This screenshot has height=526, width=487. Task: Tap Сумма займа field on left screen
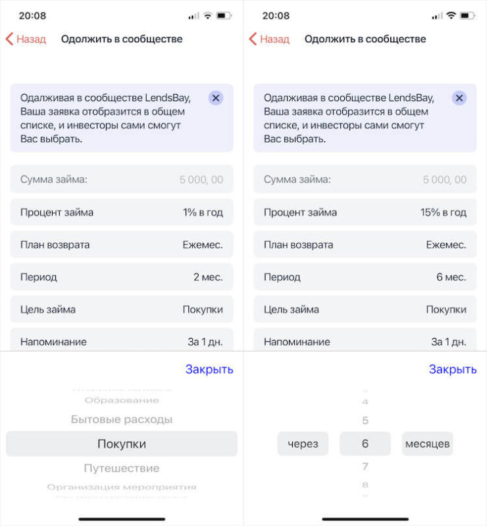tap(122, 179)
